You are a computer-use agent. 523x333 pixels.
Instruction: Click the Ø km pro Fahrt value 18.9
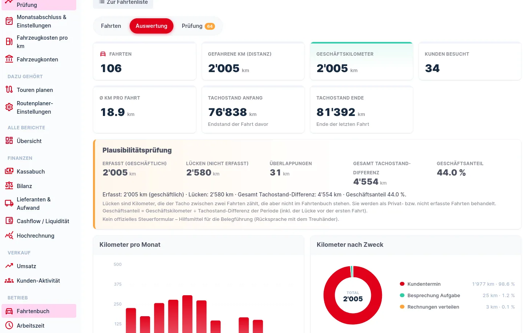(112, 112)
